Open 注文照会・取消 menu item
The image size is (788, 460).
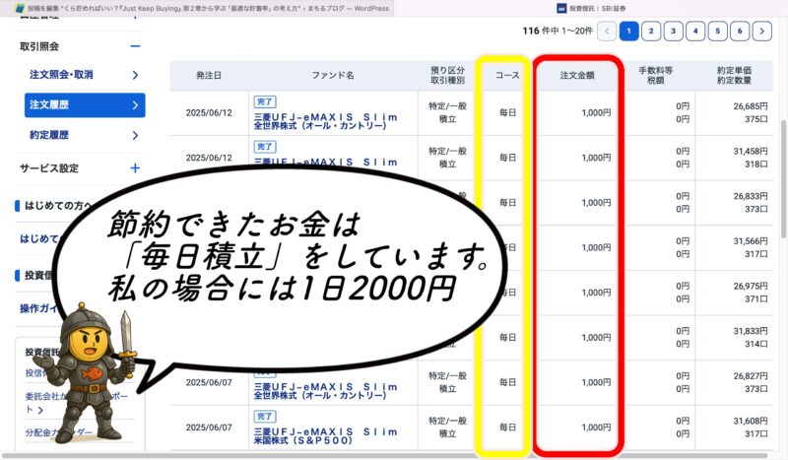(61, 75)
